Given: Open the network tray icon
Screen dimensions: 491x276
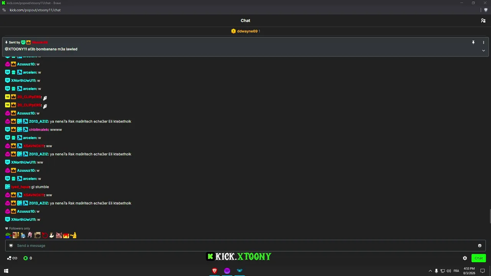Looking at the screenshot, I should (x=442, y=271).
